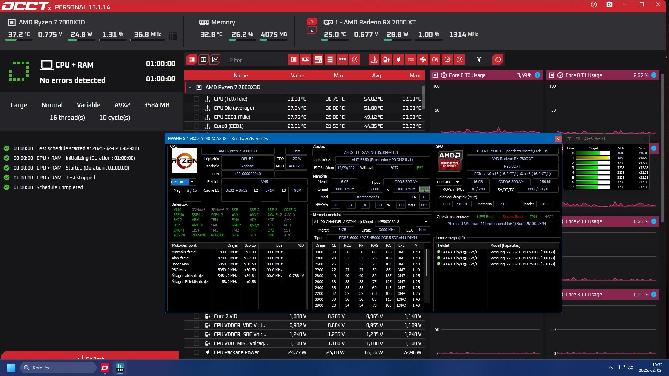Screen dimensions: 669x376
Task: Open volume control in system tray
Action: pos(630,368)
